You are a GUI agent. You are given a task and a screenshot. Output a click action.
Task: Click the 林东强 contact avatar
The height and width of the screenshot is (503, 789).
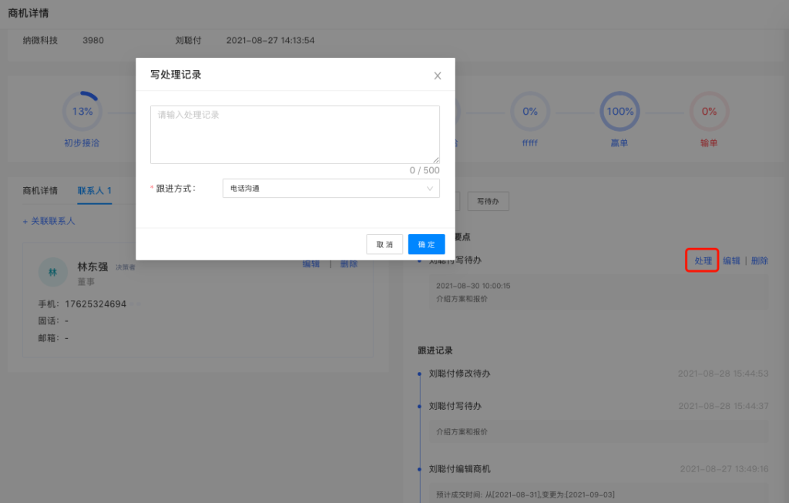point(53,272)
